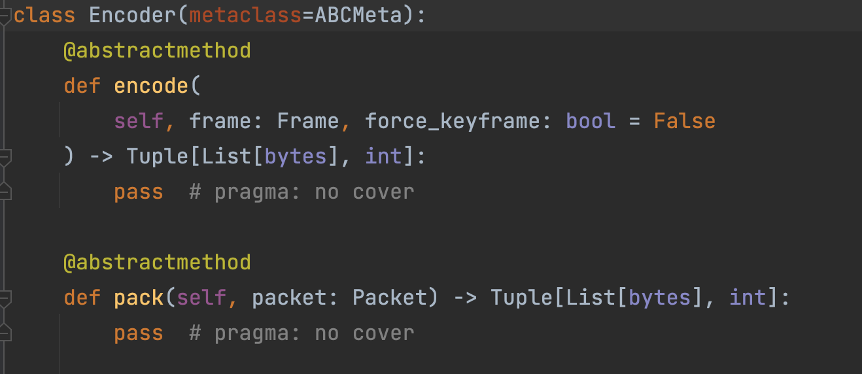
Task: Click fold-end marker beside first pass statement
Action: coord(5,192)
